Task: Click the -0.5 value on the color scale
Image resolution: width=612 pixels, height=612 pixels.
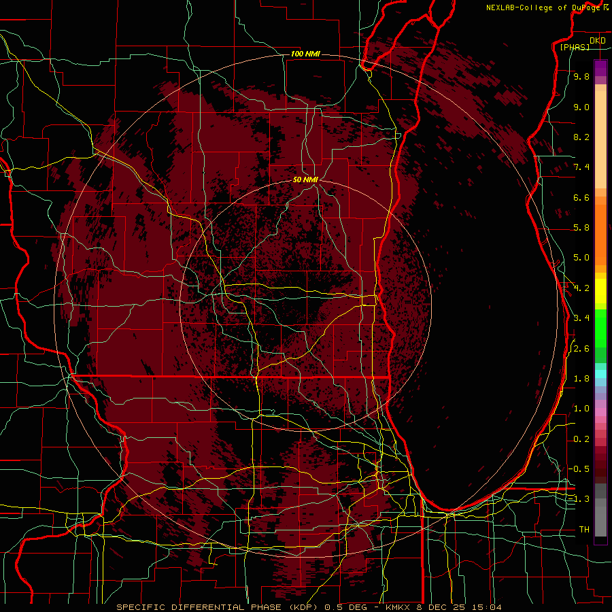Action: pyautogui.click(x=579, y=469)
